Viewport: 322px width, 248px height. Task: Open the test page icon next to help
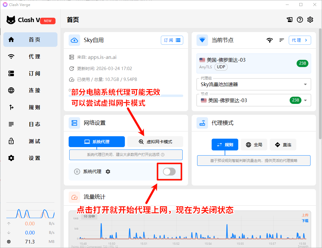coord(289,19)
